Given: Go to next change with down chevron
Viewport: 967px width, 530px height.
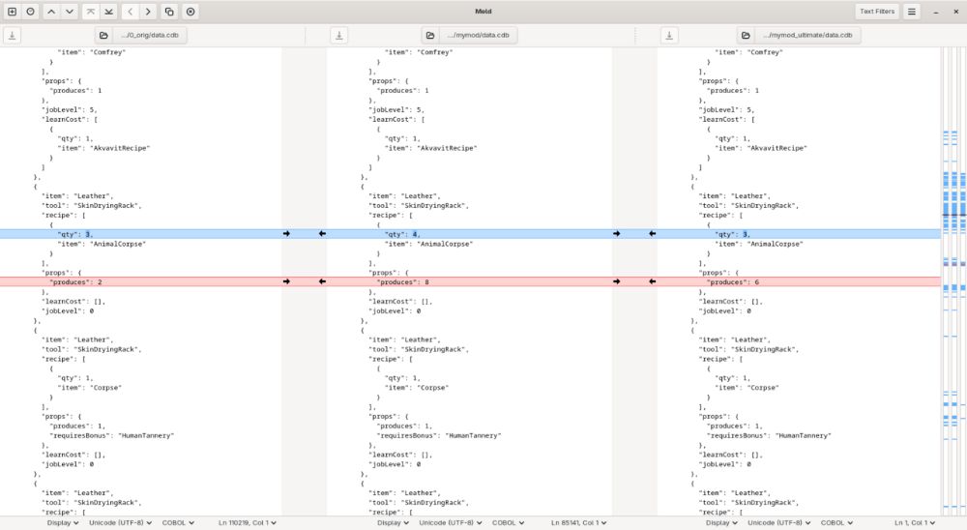Looking at the screenshot, I should coord(70,12).
